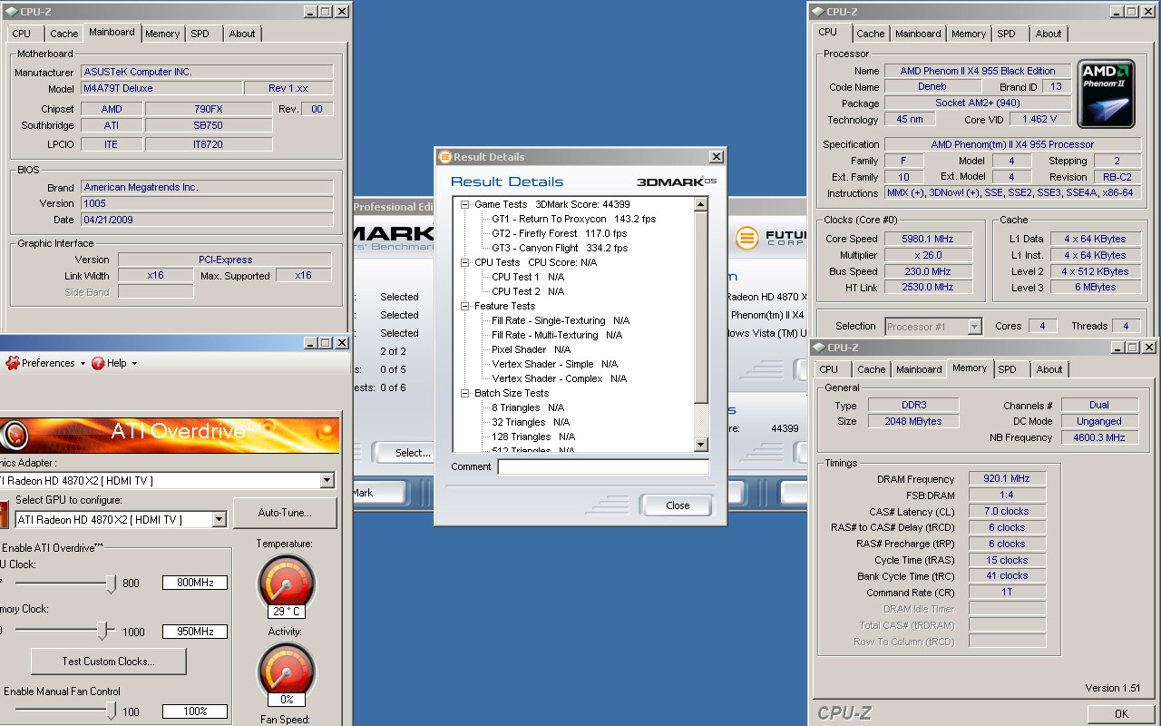1161x726 pixels.
Task: Close the Result Details window via title X
Action: 716,157
